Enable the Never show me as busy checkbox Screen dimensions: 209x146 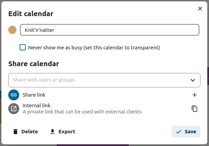pos(23,48)
